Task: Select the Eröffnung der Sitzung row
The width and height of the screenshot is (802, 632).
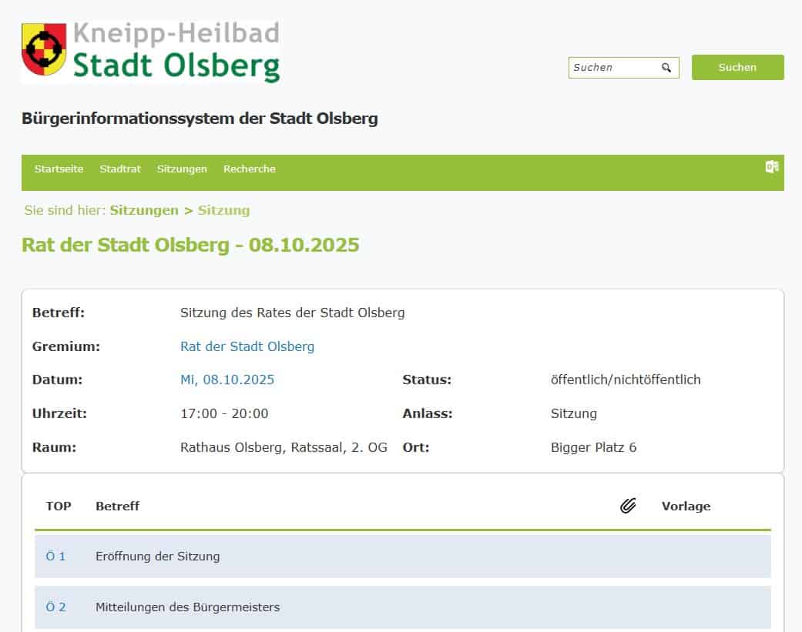Action: coord(158,556)
